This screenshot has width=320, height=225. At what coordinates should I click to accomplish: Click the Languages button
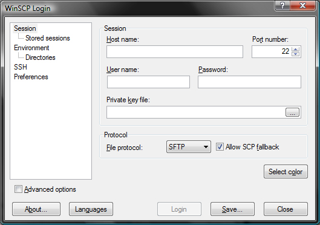[x=91, y=209]
